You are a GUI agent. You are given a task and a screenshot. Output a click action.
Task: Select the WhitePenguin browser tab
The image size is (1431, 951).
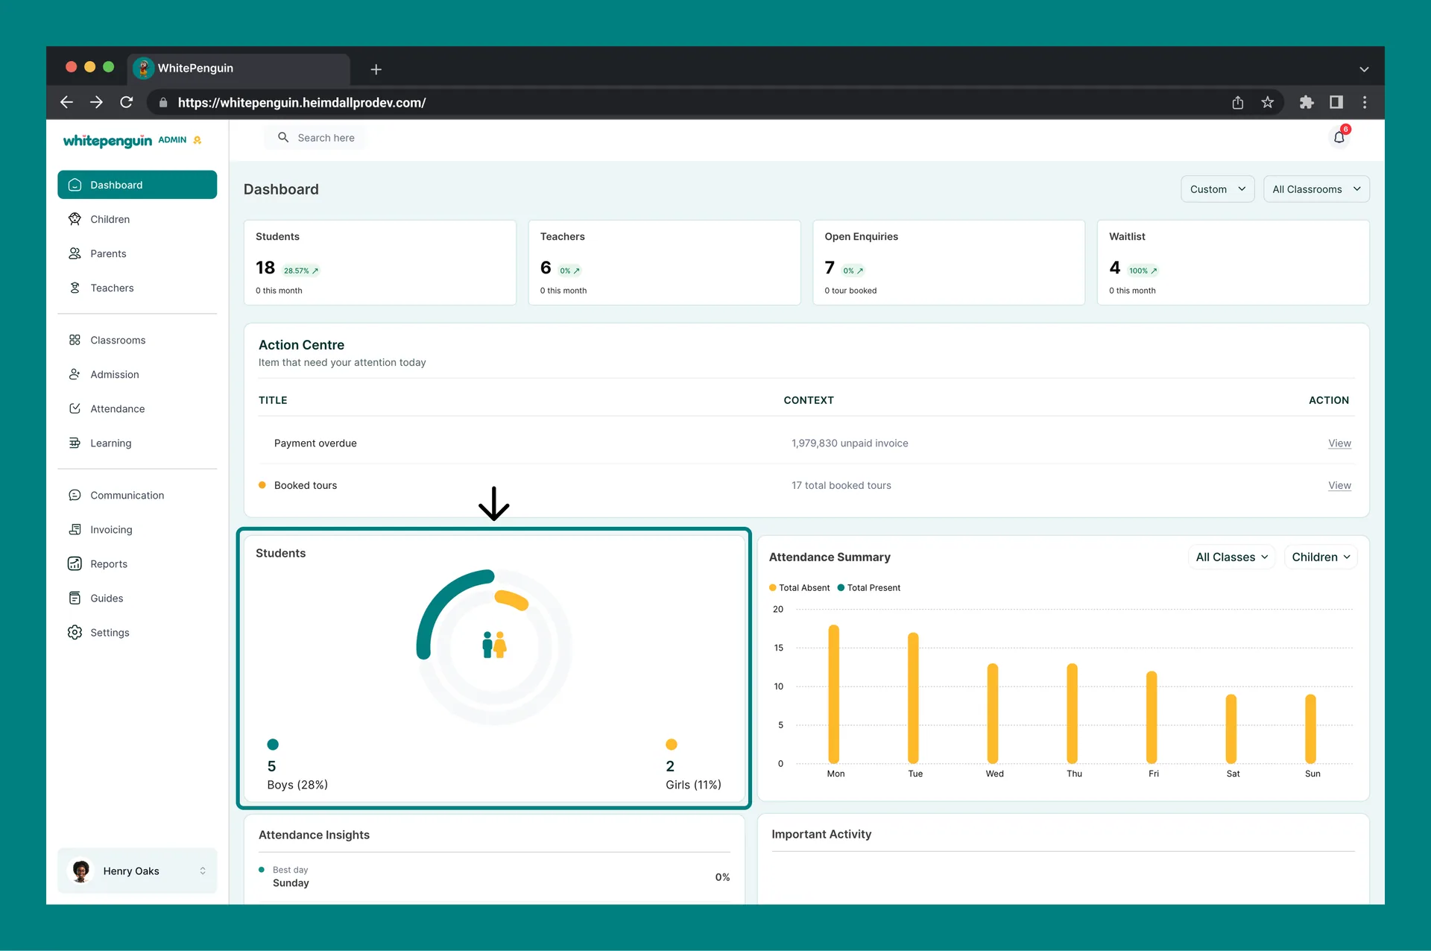click(238, 68)
